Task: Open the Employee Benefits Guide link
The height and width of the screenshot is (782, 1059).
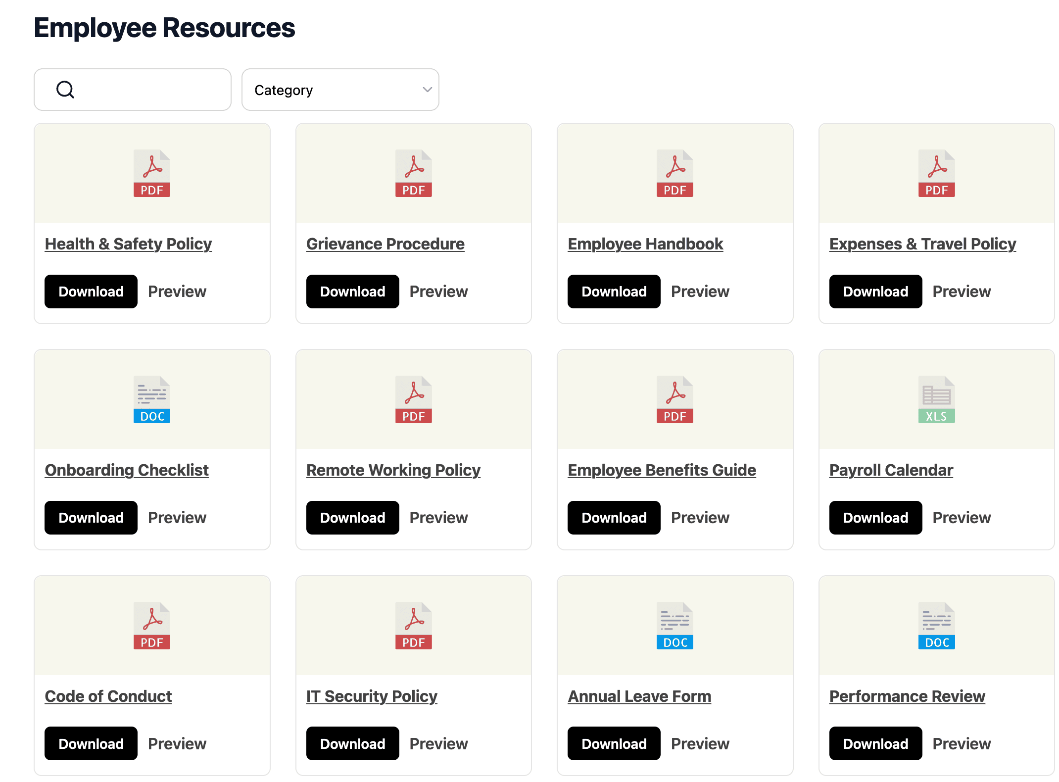Action: click(x=662, y=470)
